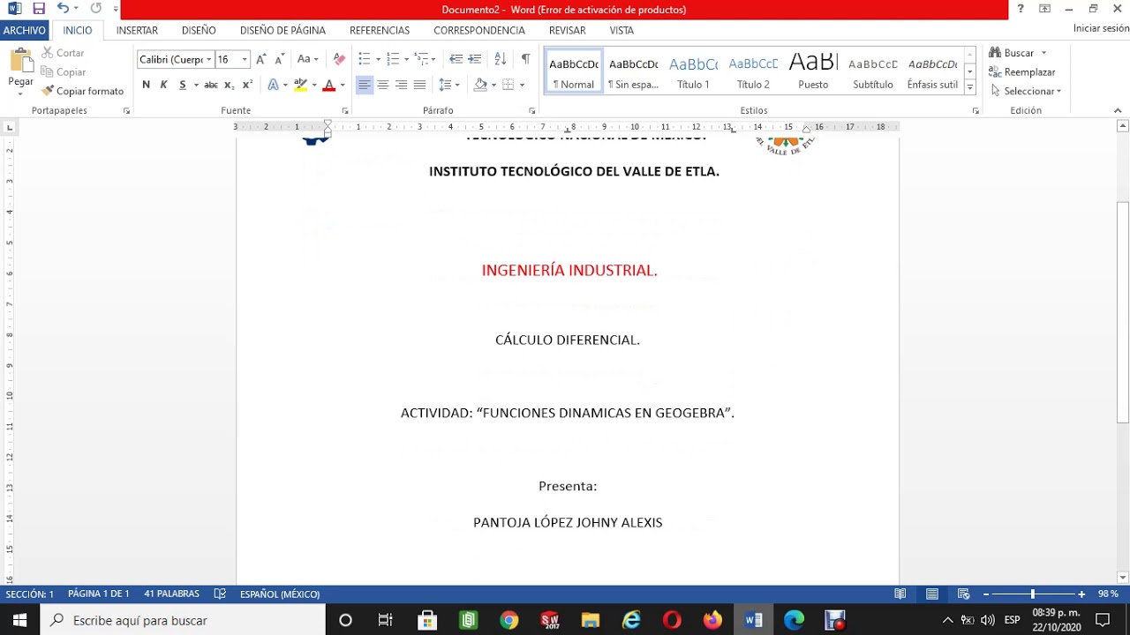Screen dimensions: 1130x635
Task: Save the document using the disk icon
Action: pyautogui.click(x=39, y=9)
